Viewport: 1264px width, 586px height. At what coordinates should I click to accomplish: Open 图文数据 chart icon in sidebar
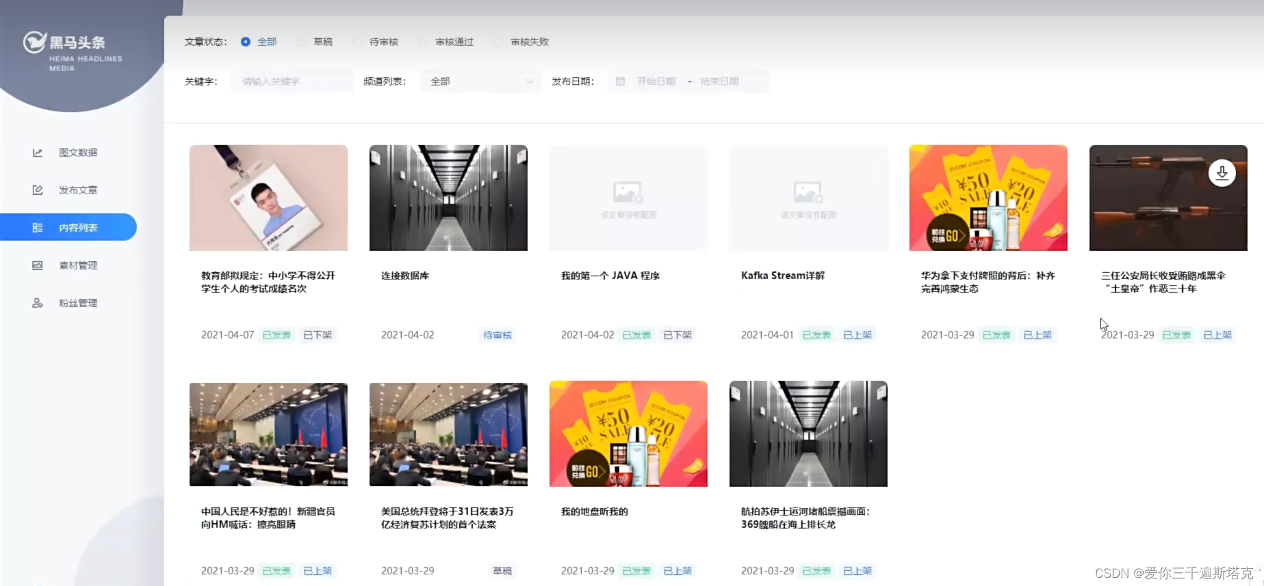(38, 152)
